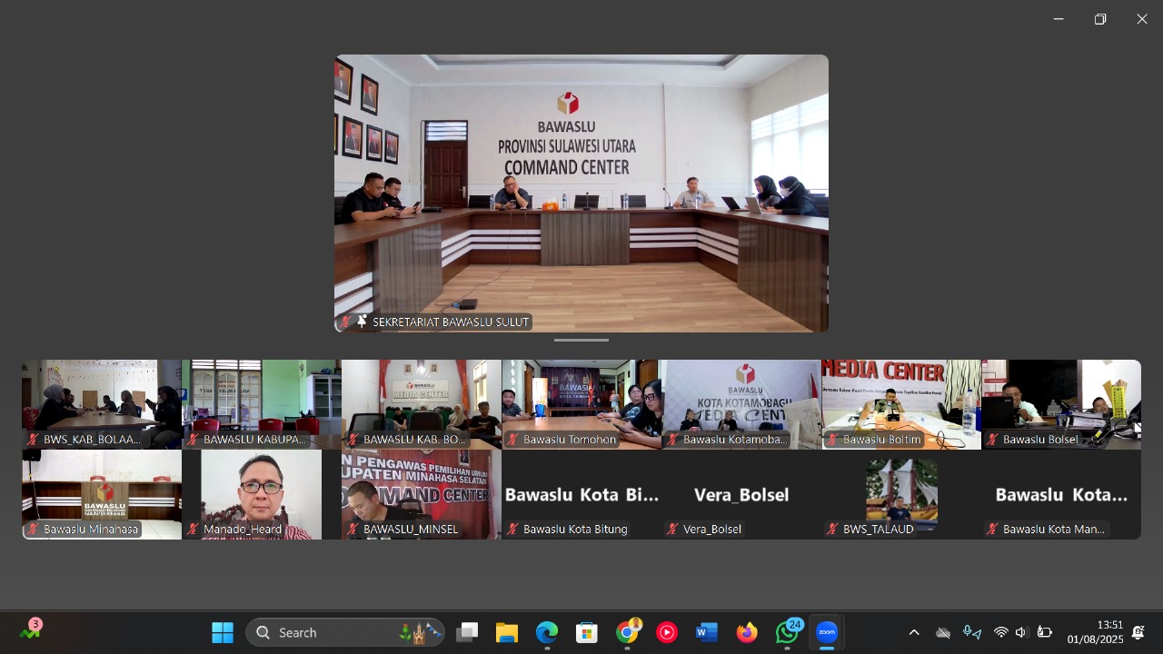This screenshot has height=654, width=1163.
Task: Click the cloud sync icon in system tray
Action: 943,632
